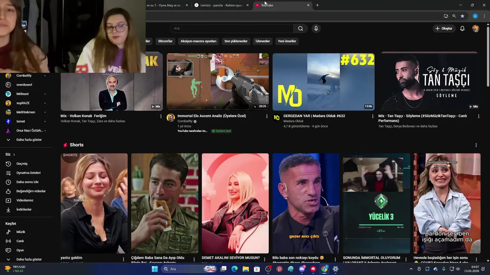Open Müzik under Keşfet
Screen dimensions: 490x275
click(x=26, y=232)
